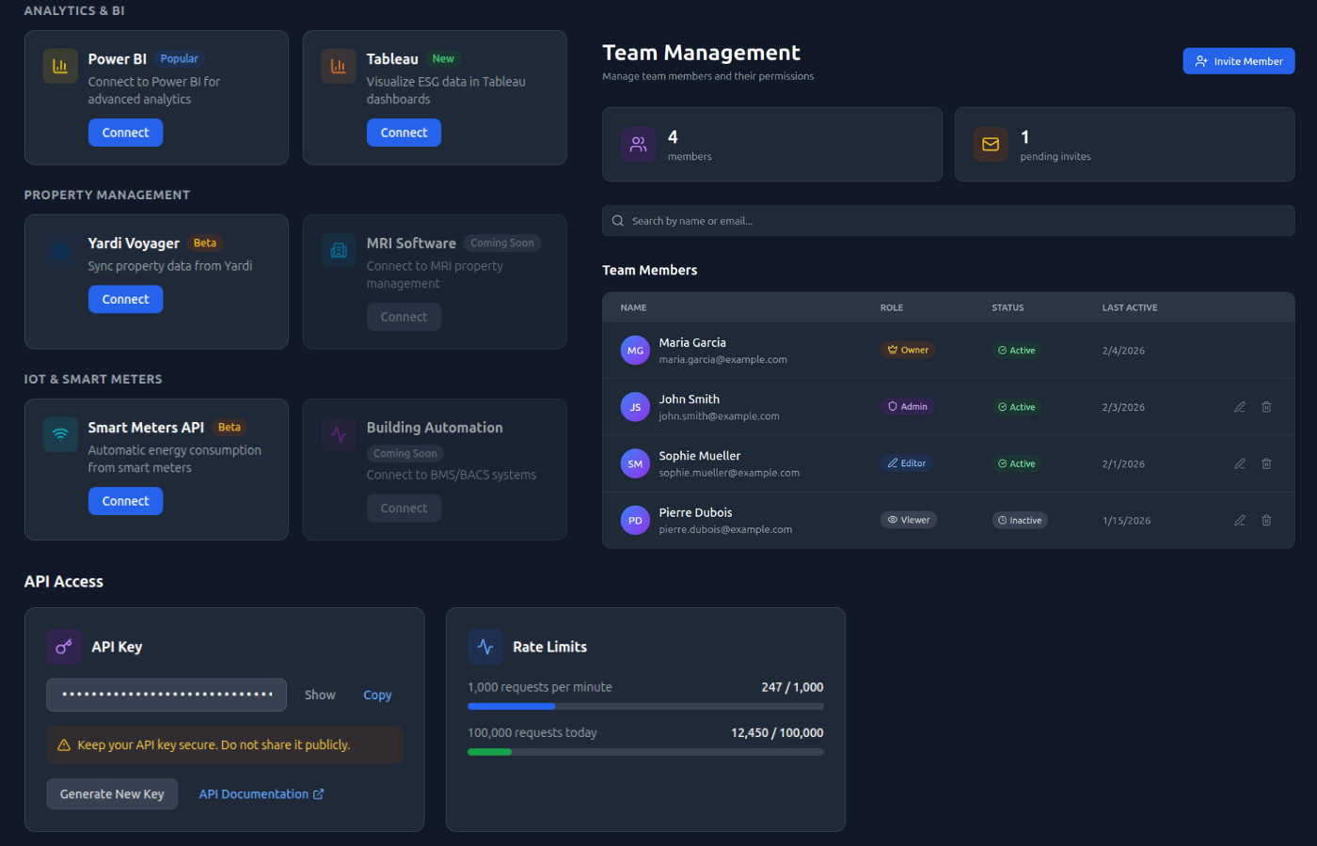Connect the Tableau integration
Viewport: 1317px width, 846px height.
404,133
